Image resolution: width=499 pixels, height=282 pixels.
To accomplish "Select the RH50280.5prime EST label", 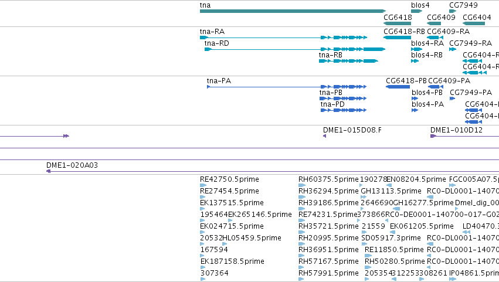I will pyautogui.click(x=395, y=261).
